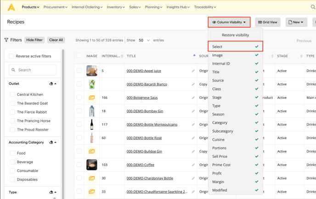Screen dimensions: 316x199
Task: Click the placeholder image icon for 000-DEMO-Chardonnay Bottle
Action: tap(92, 178)
